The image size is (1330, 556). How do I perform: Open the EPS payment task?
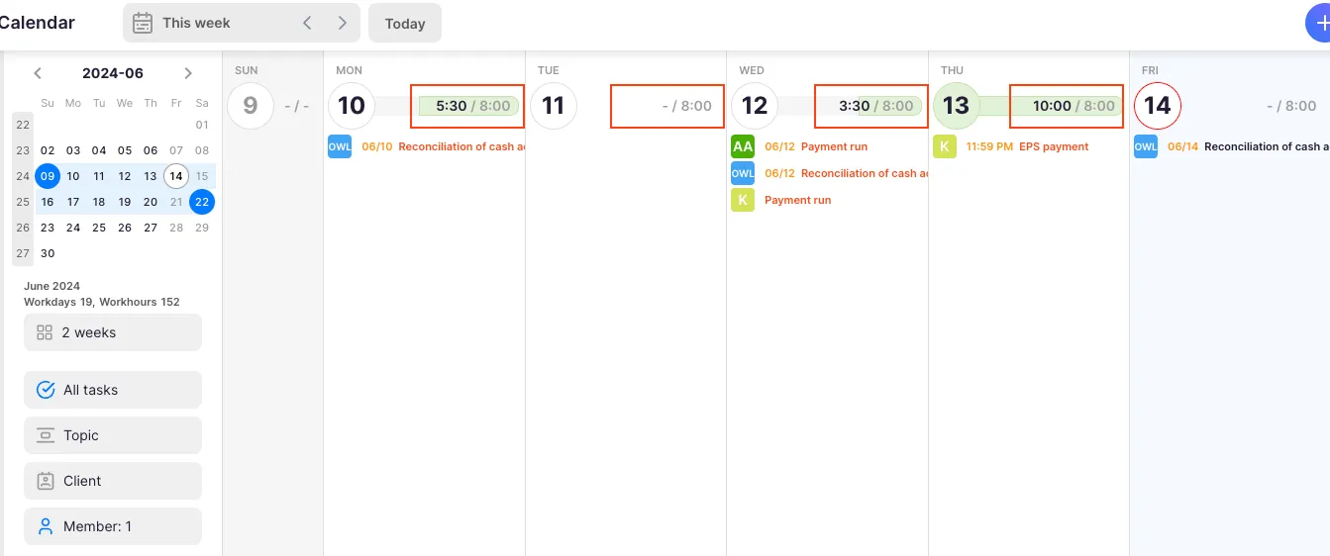pyautogui.click(x=1053, y=146)
